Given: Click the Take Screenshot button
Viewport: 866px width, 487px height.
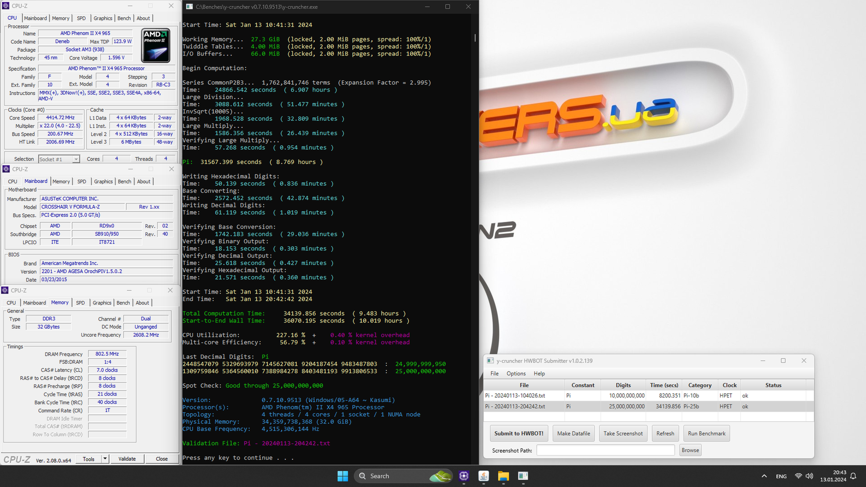Looking at the screenshot, I should [623, 433].
